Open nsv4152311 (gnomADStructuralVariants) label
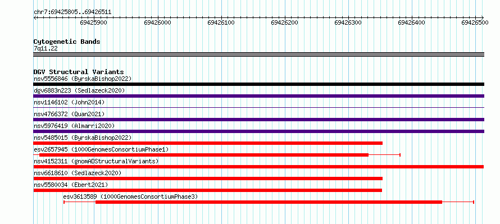This screenshot has width=500, height=224. click(x=96, y=161)
